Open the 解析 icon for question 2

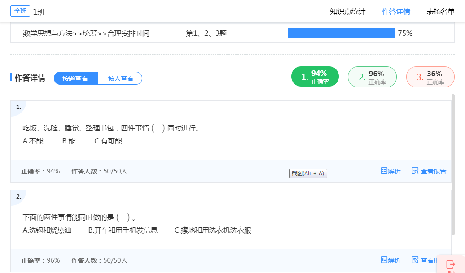pos(384,260)
